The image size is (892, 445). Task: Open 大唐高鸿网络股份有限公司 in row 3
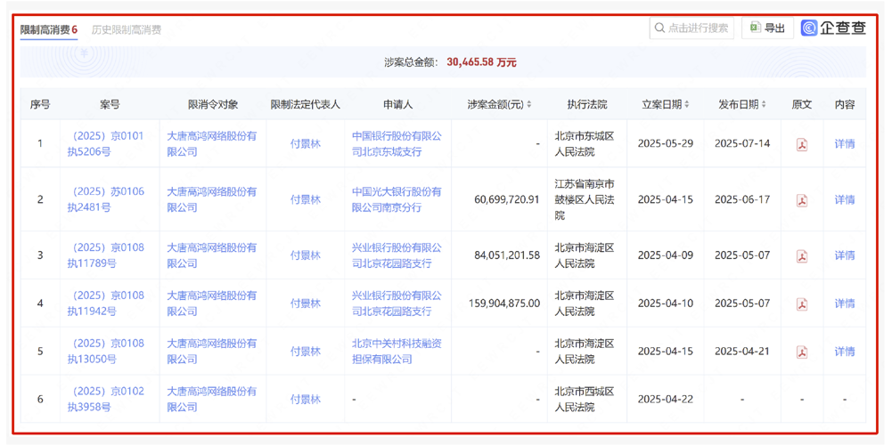pyautogui.click(x=211, y=255)
